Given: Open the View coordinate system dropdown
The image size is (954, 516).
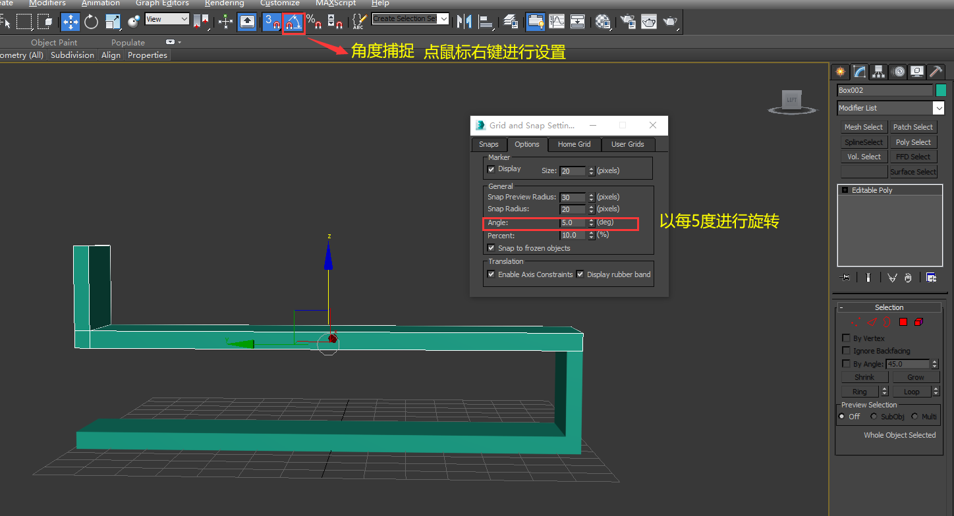Looking at the screenshot, I should point(167,20).
